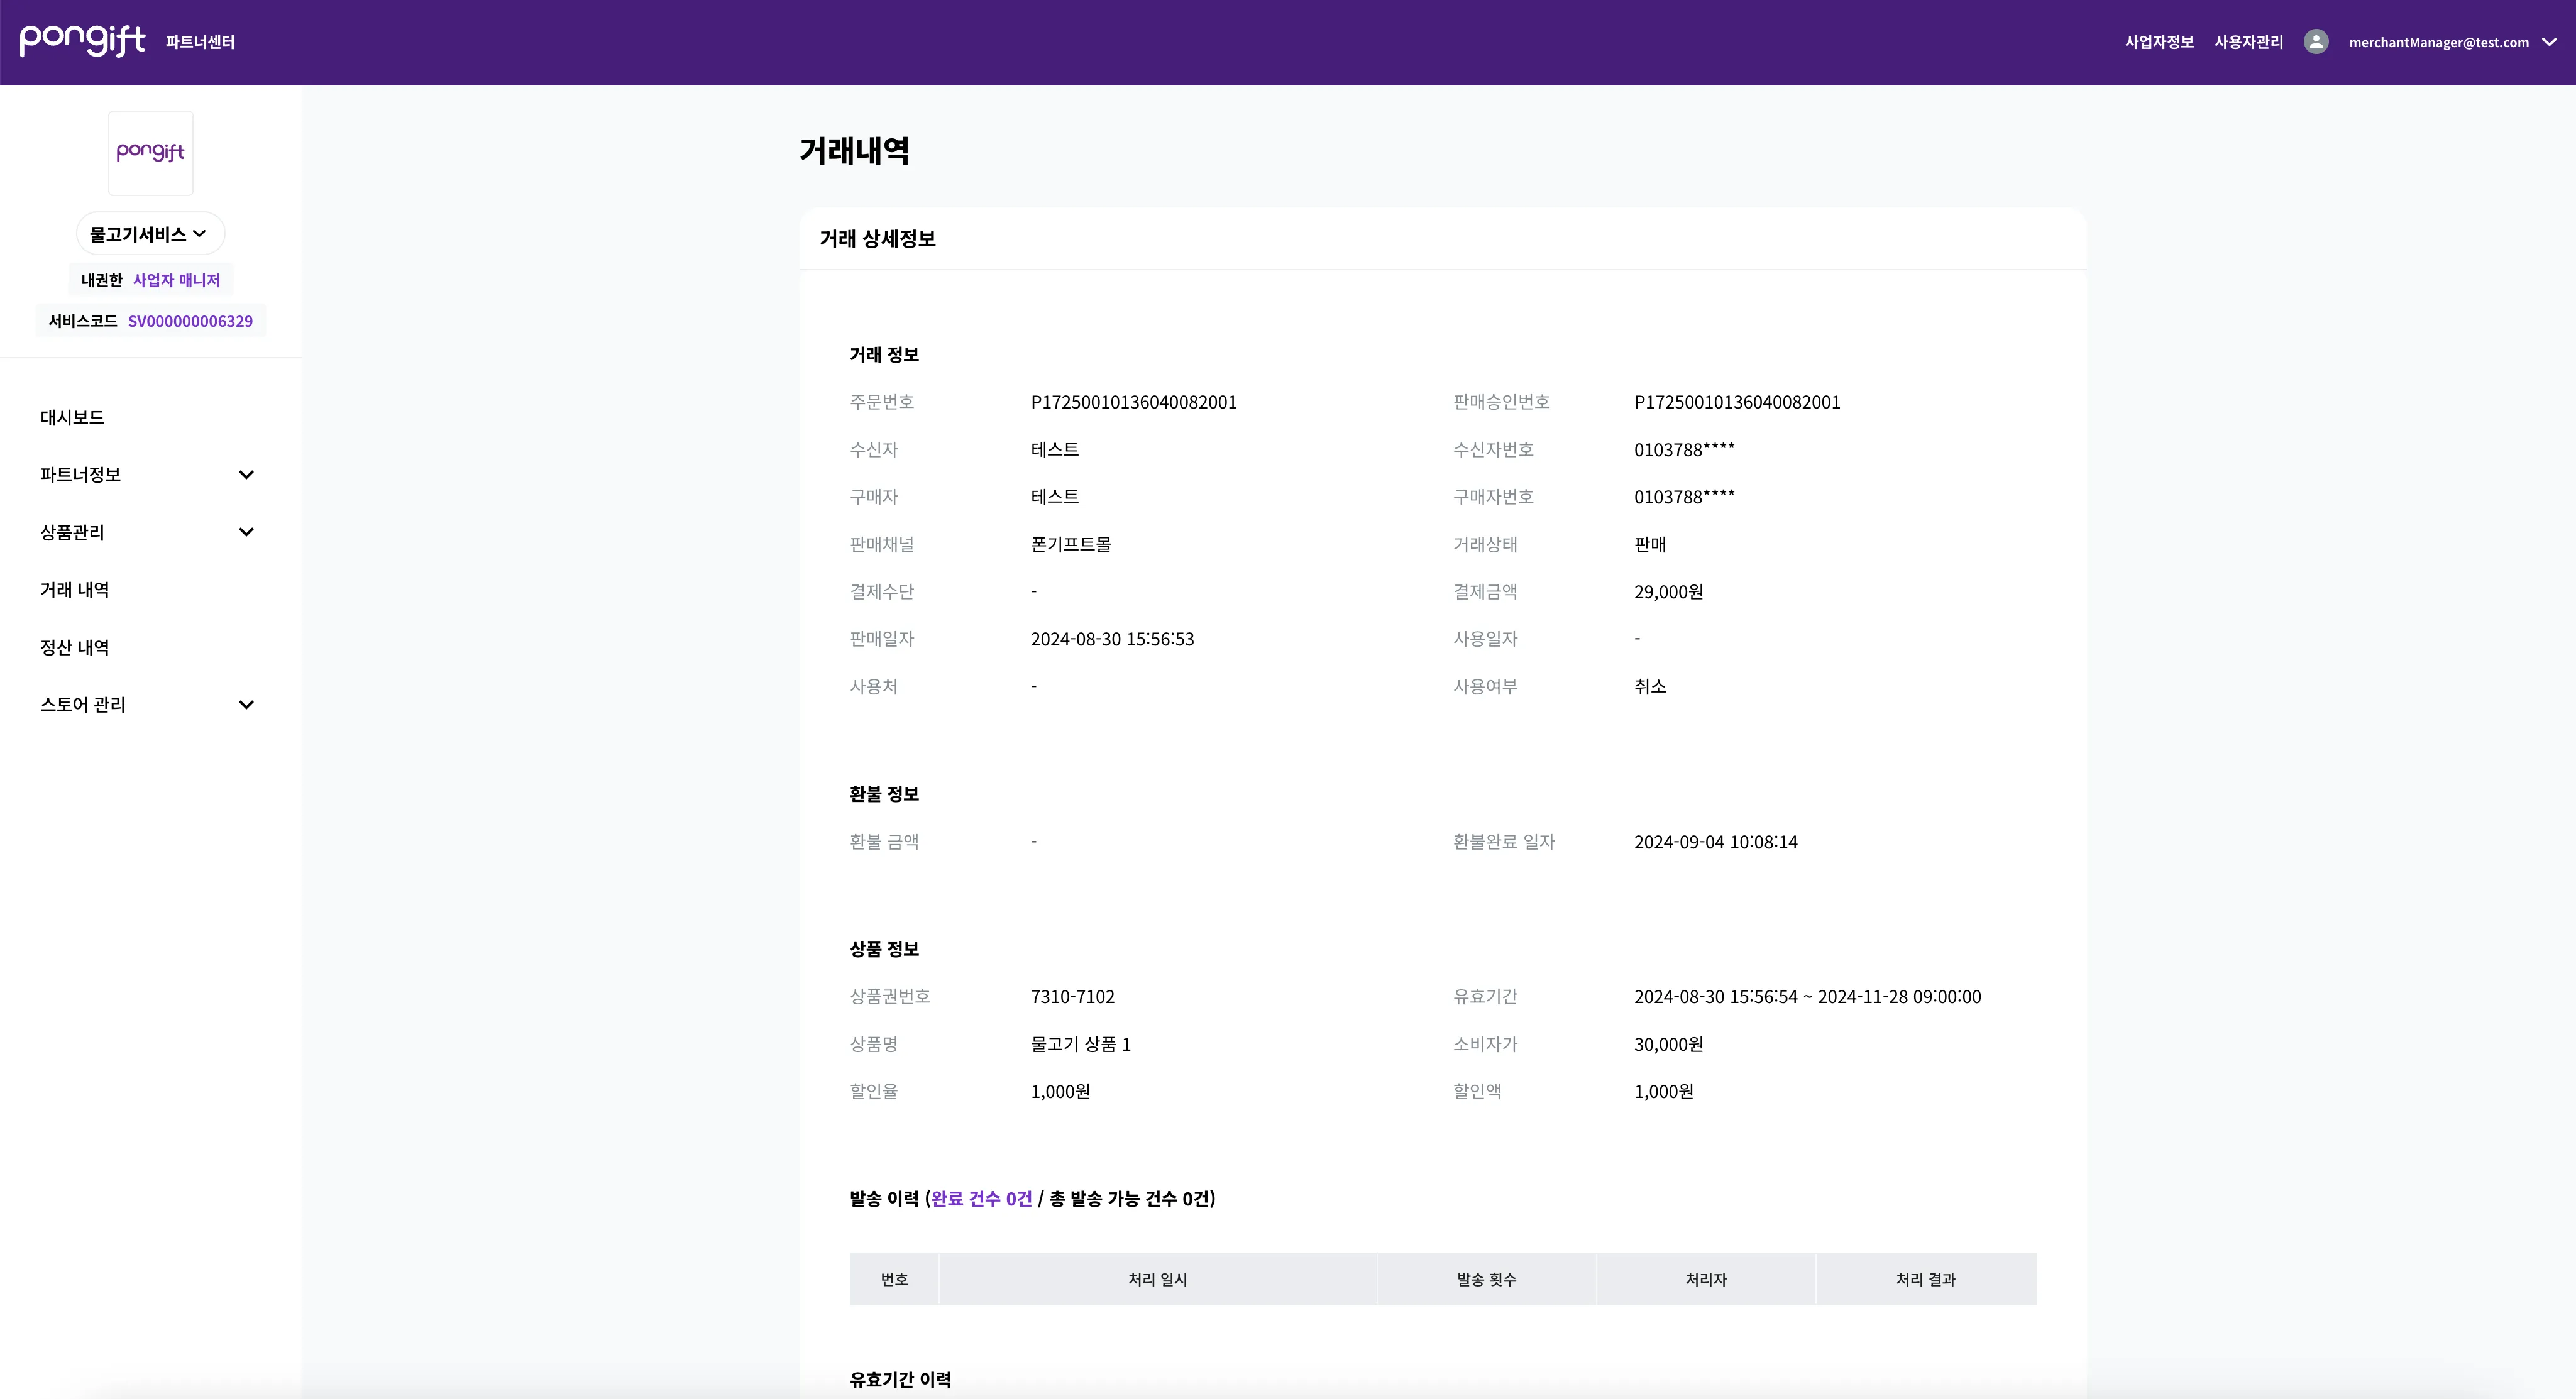Click the service code SV000000006329
The image size is (2576, 1399).
tap(190, 321)
